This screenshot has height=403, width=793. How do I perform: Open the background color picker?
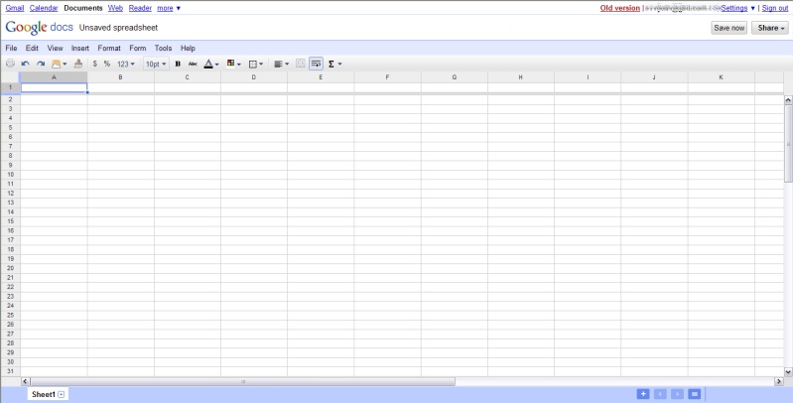point(233,64)
